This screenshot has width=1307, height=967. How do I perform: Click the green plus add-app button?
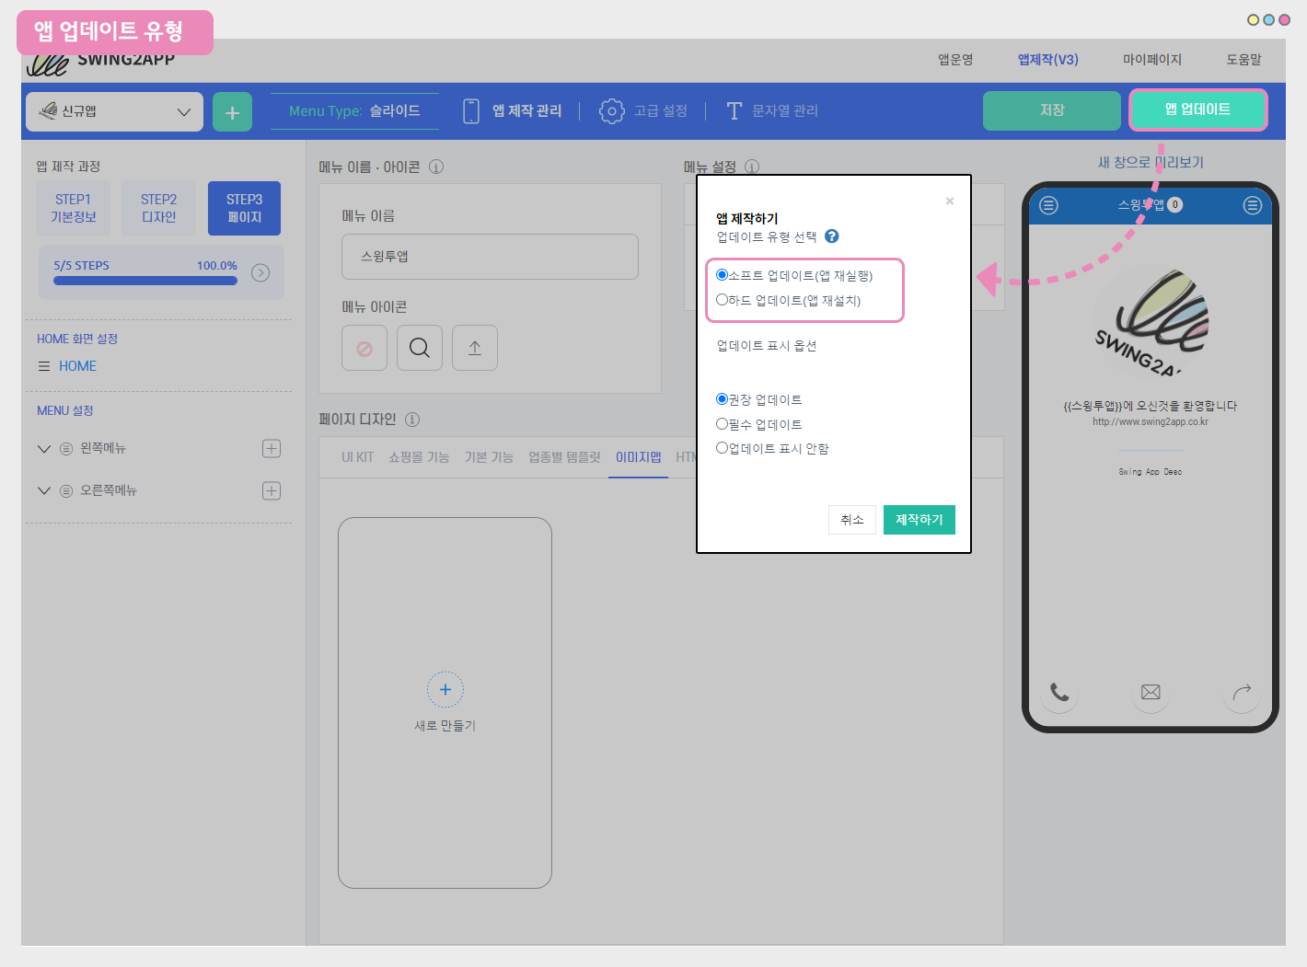click(x=232, y=112)
